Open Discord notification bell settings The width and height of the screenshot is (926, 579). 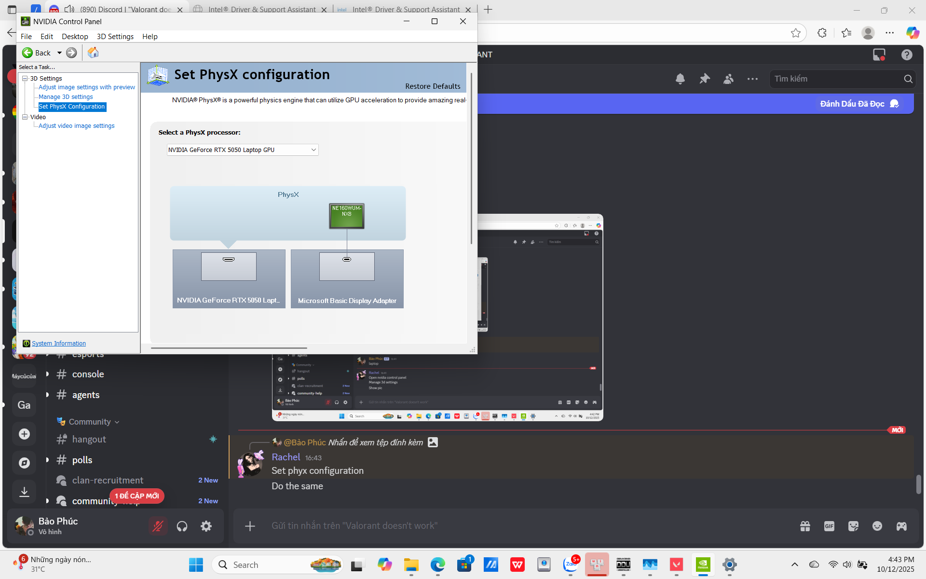pyautogui.click(x=680, y=79)
